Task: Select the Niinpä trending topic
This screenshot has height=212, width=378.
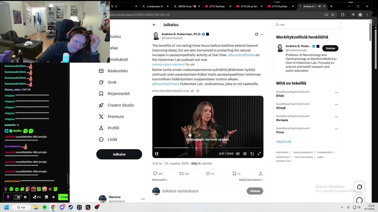Action: [x=281, y=108]
